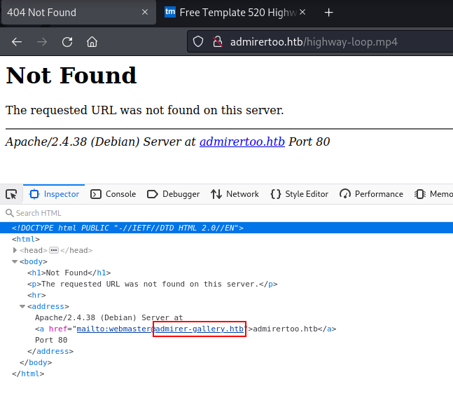Collapse the address element node

22,306
